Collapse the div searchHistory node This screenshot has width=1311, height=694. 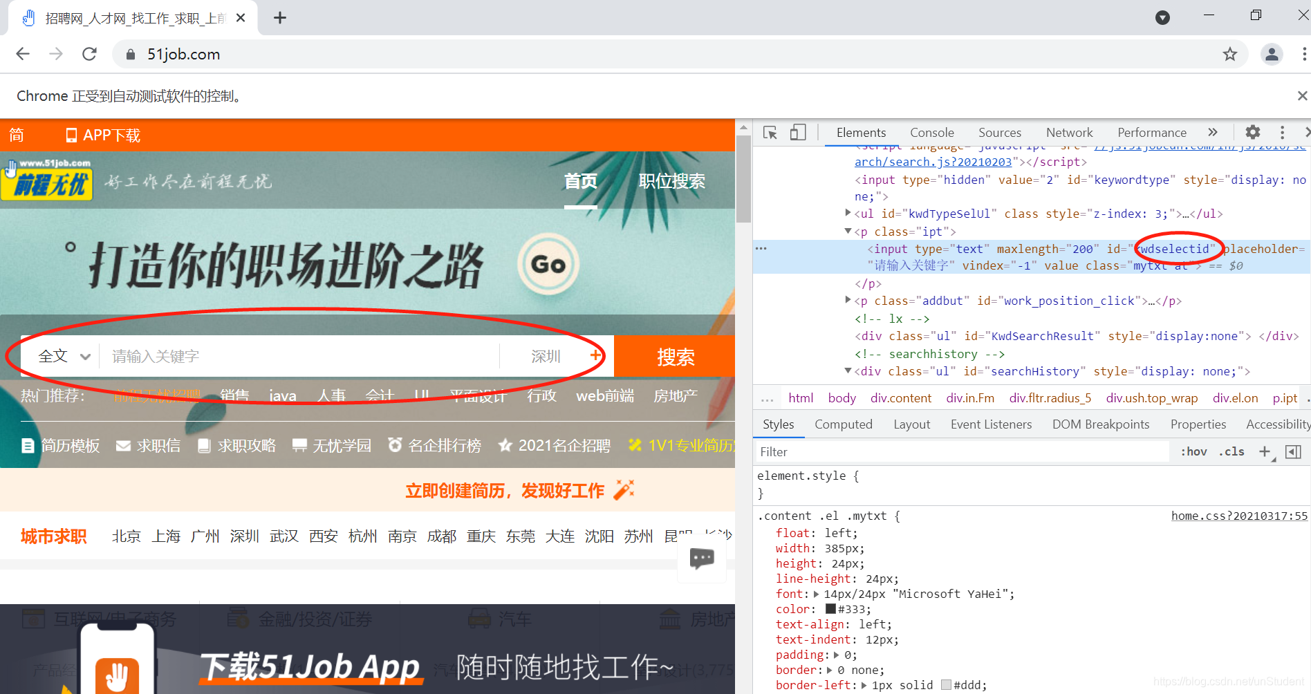(848, 371)
